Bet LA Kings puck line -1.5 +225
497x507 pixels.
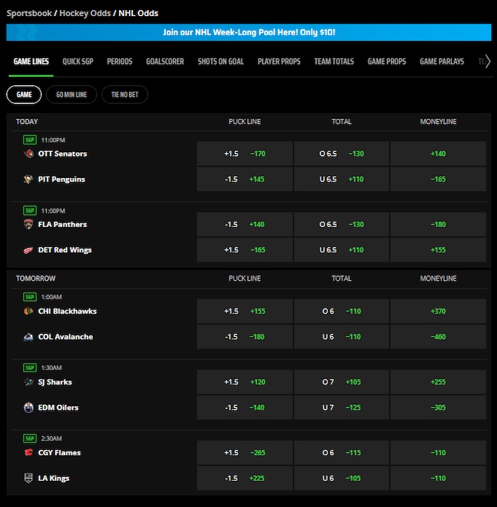tap(244, 478)
